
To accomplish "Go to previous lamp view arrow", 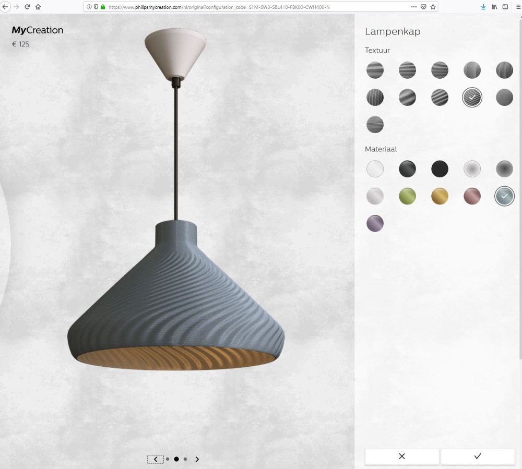I will (155, 459).
